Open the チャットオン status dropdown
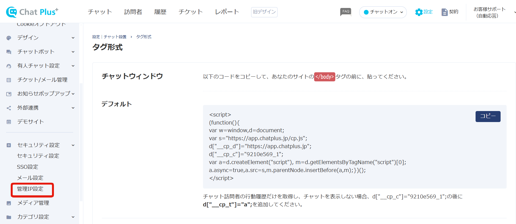This screenshot has width=516, height=224. coord(383,12)
